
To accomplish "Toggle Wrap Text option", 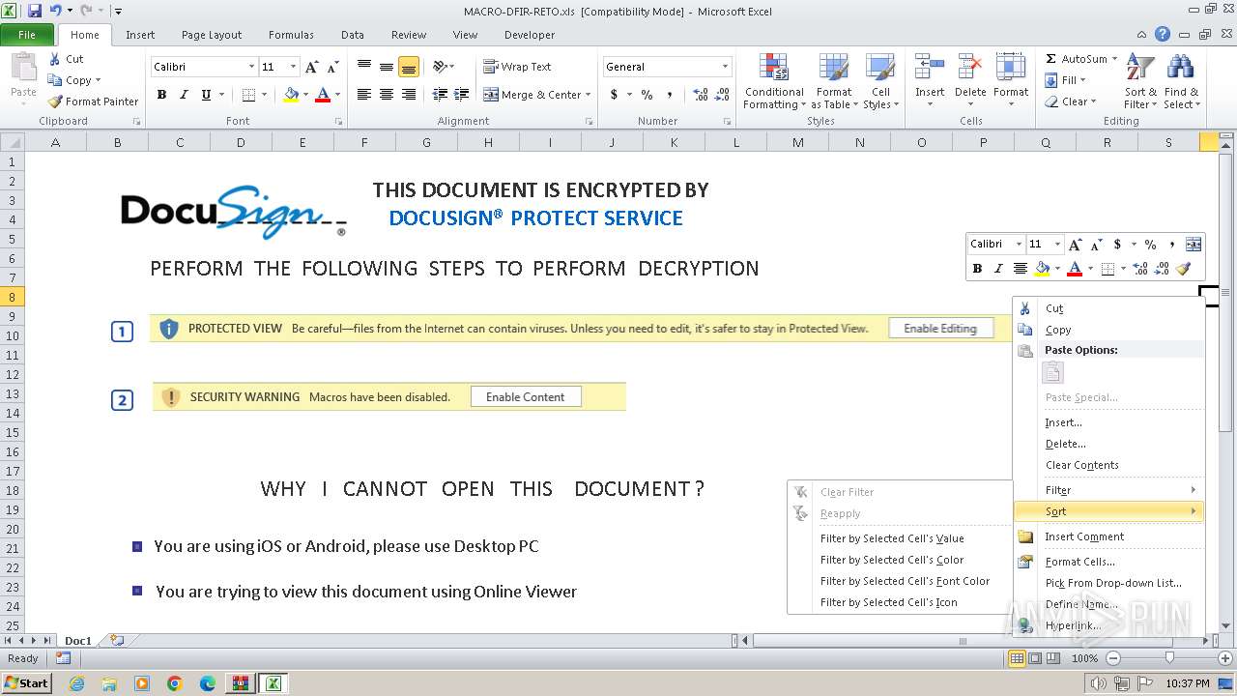I will click(x=517, y=67).
